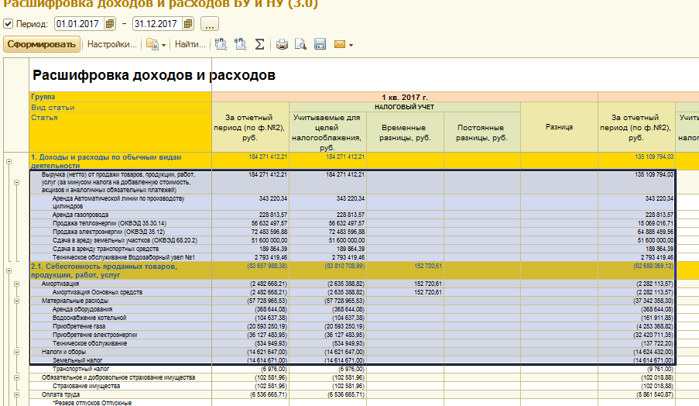The height and width of the screenshot is (406, 699).
Task: Click value 135 109 794,03 in yellow row
Action: coord(654,157)
